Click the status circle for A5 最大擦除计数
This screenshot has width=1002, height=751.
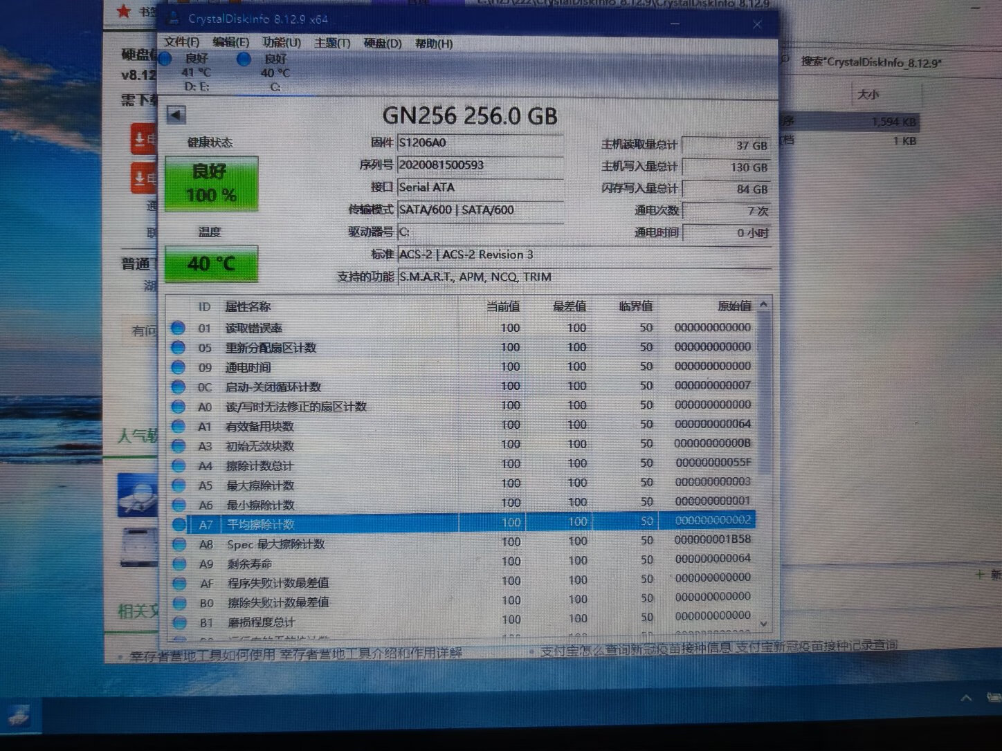point(179,485)
